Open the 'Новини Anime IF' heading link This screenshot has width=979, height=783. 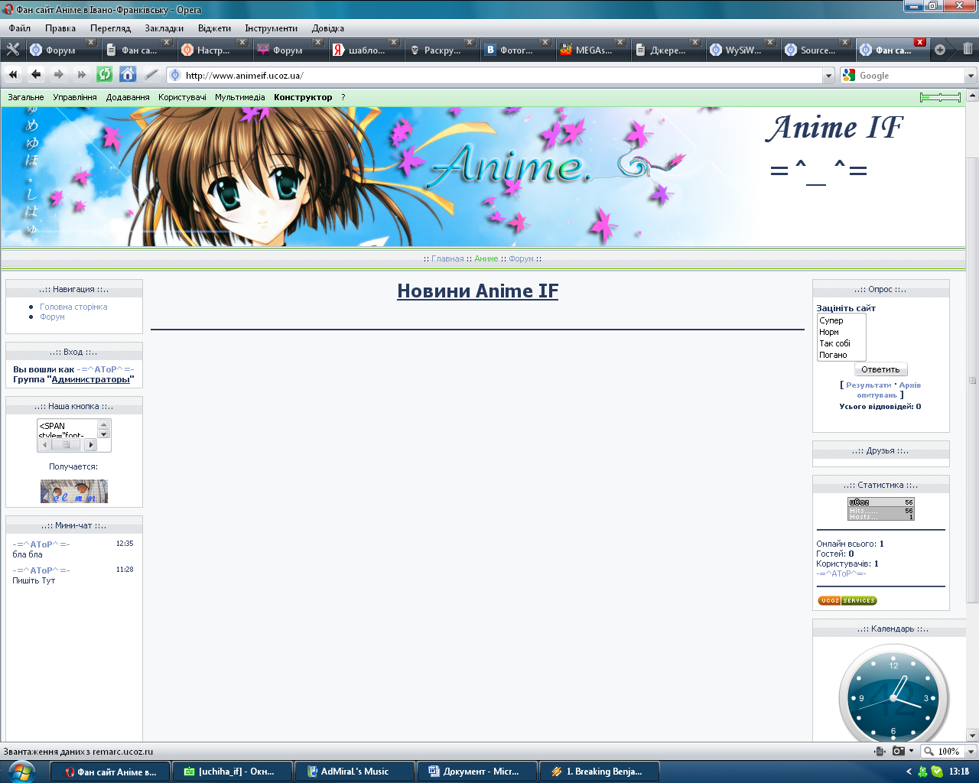point(477,291)
